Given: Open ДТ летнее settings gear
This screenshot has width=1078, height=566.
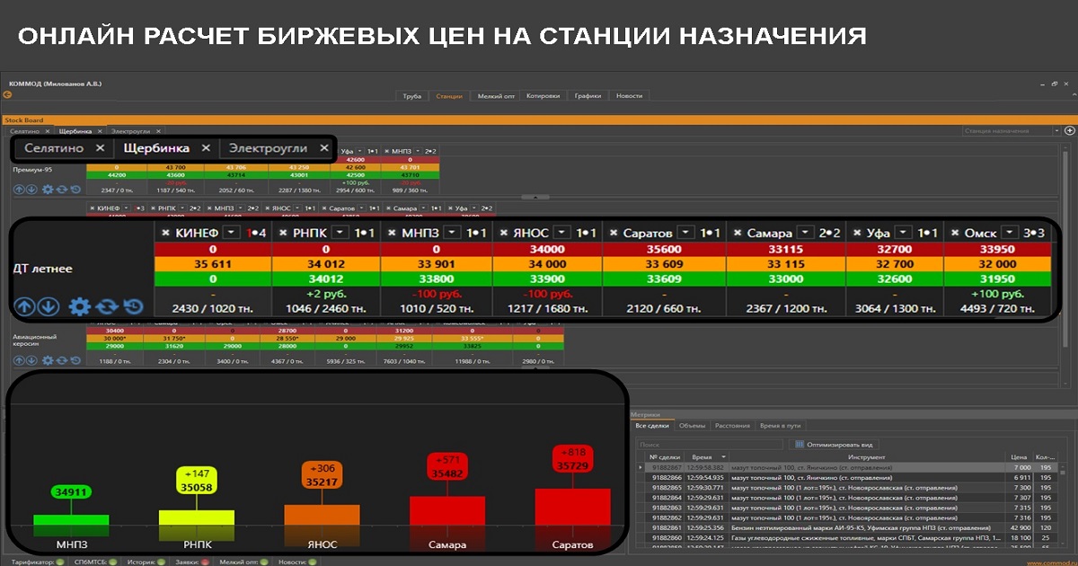Looking at the screenshot, I should [x=80, y=306].
